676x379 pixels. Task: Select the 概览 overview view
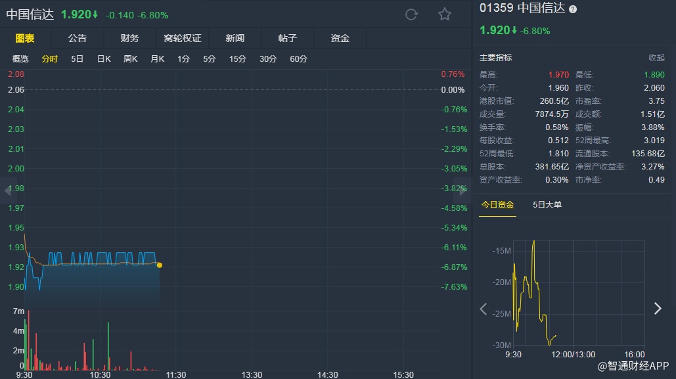pyautogui.click(x=21, y=59)
